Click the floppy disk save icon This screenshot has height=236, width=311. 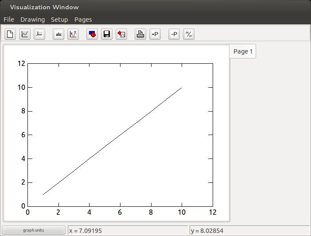pyautogui.click(x=107, y=34)
